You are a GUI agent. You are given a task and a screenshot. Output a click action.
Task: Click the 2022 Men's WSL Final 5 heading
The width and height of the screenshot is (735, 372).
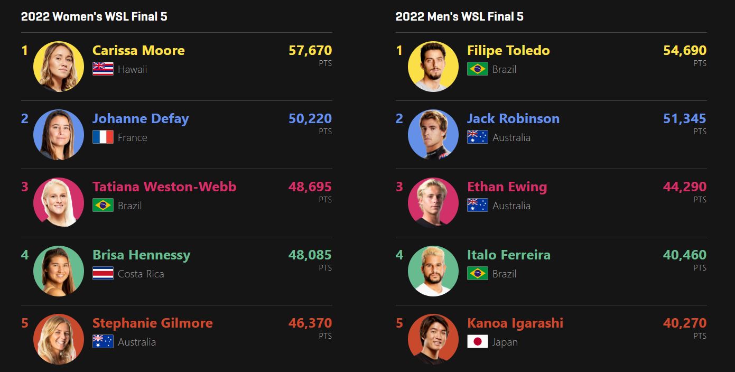[459, 17]
